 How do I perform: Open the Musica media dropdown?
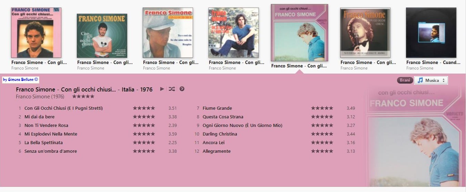431,80
